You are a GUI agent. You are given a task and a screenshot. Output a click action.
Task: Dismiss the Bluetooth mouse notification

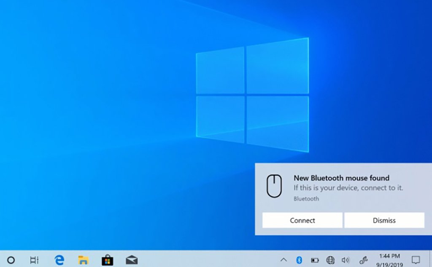pyautogui.click(x=384, y=220)
